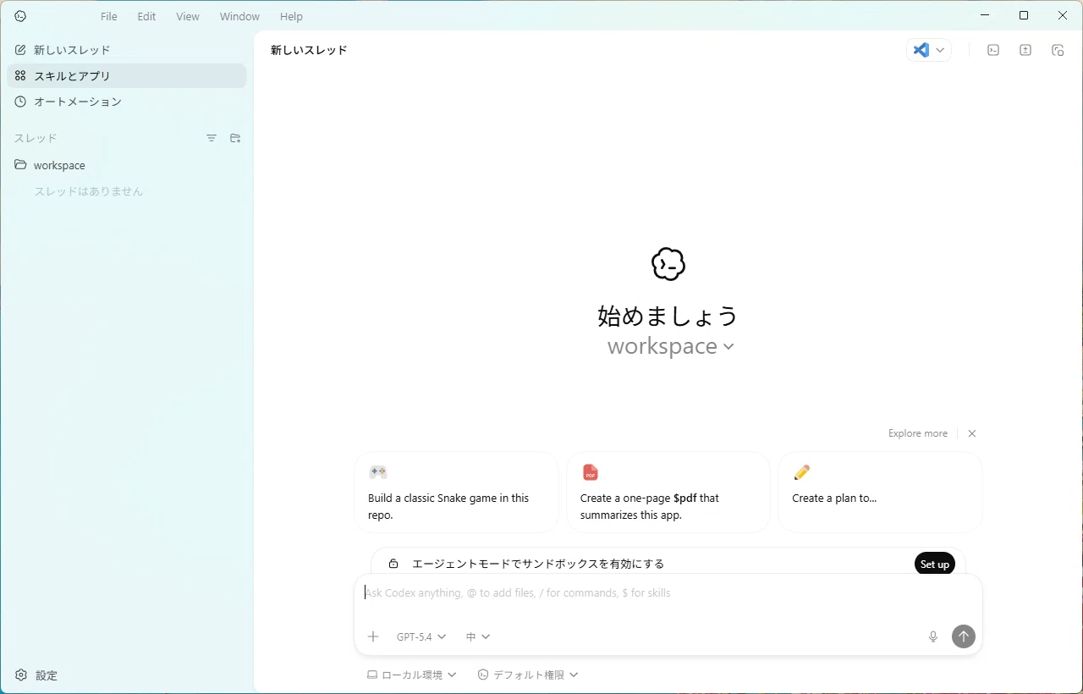The width and height of the screenshot is (1083, 694).
Task: Open the 中 reasoning effort dropdown
Action: (478, 636)
